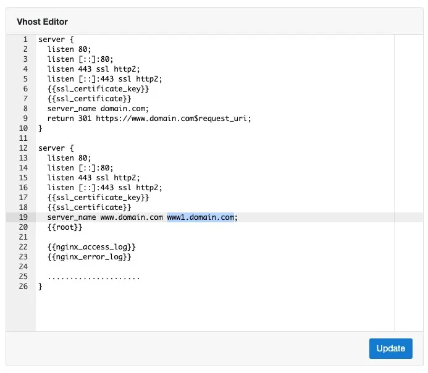Click the dotted placeholder on line 25

pos(94,279)
